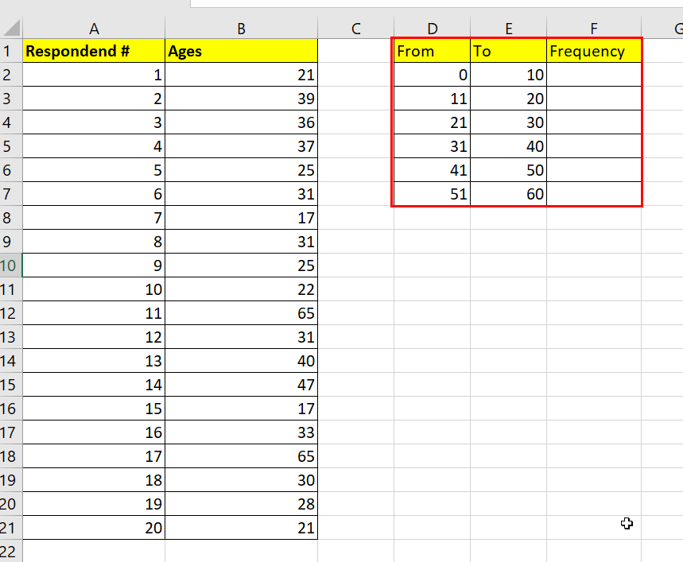Click From cell containing 41
The height and width of the screenshot is (562, 683).
pos(432,170)
